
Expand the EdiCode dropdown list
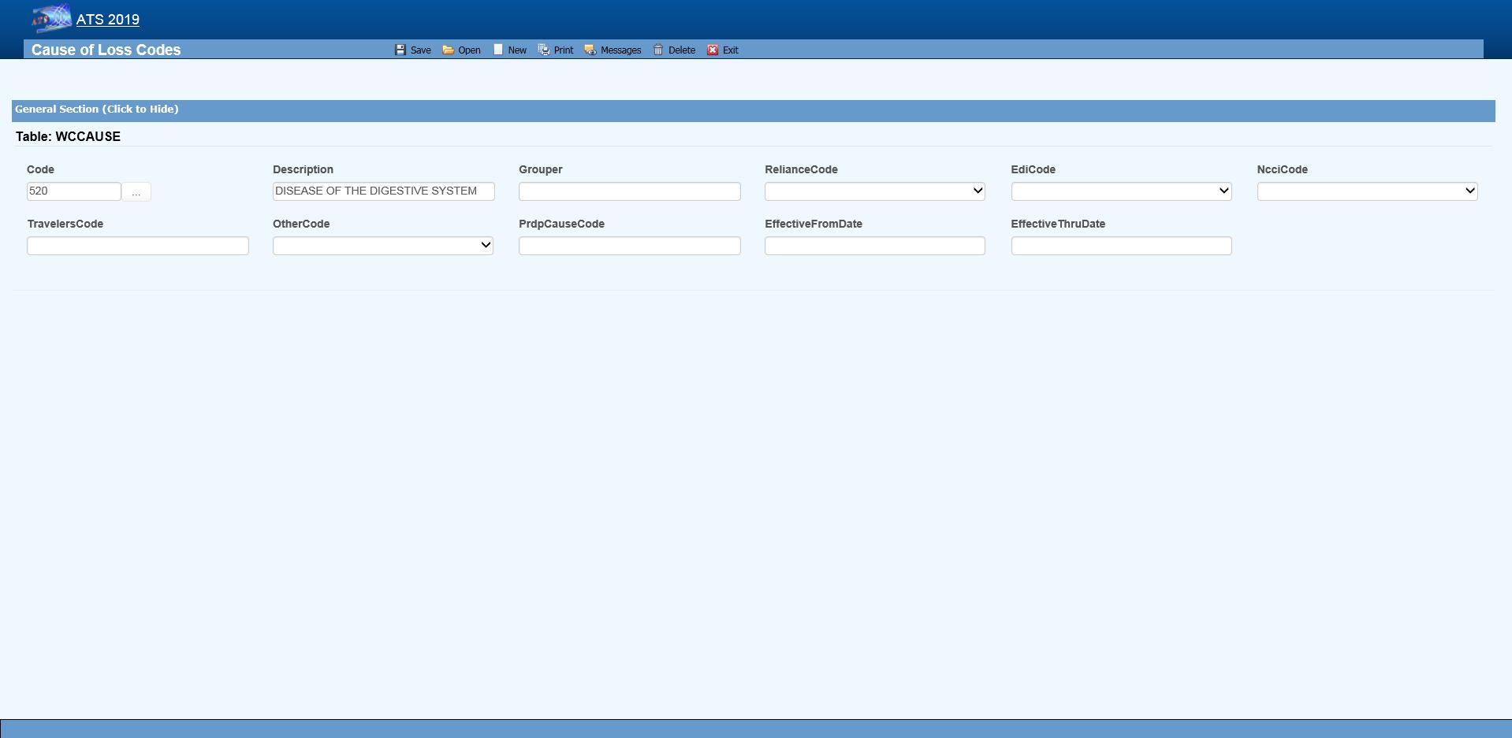[x=1120, y=191]
